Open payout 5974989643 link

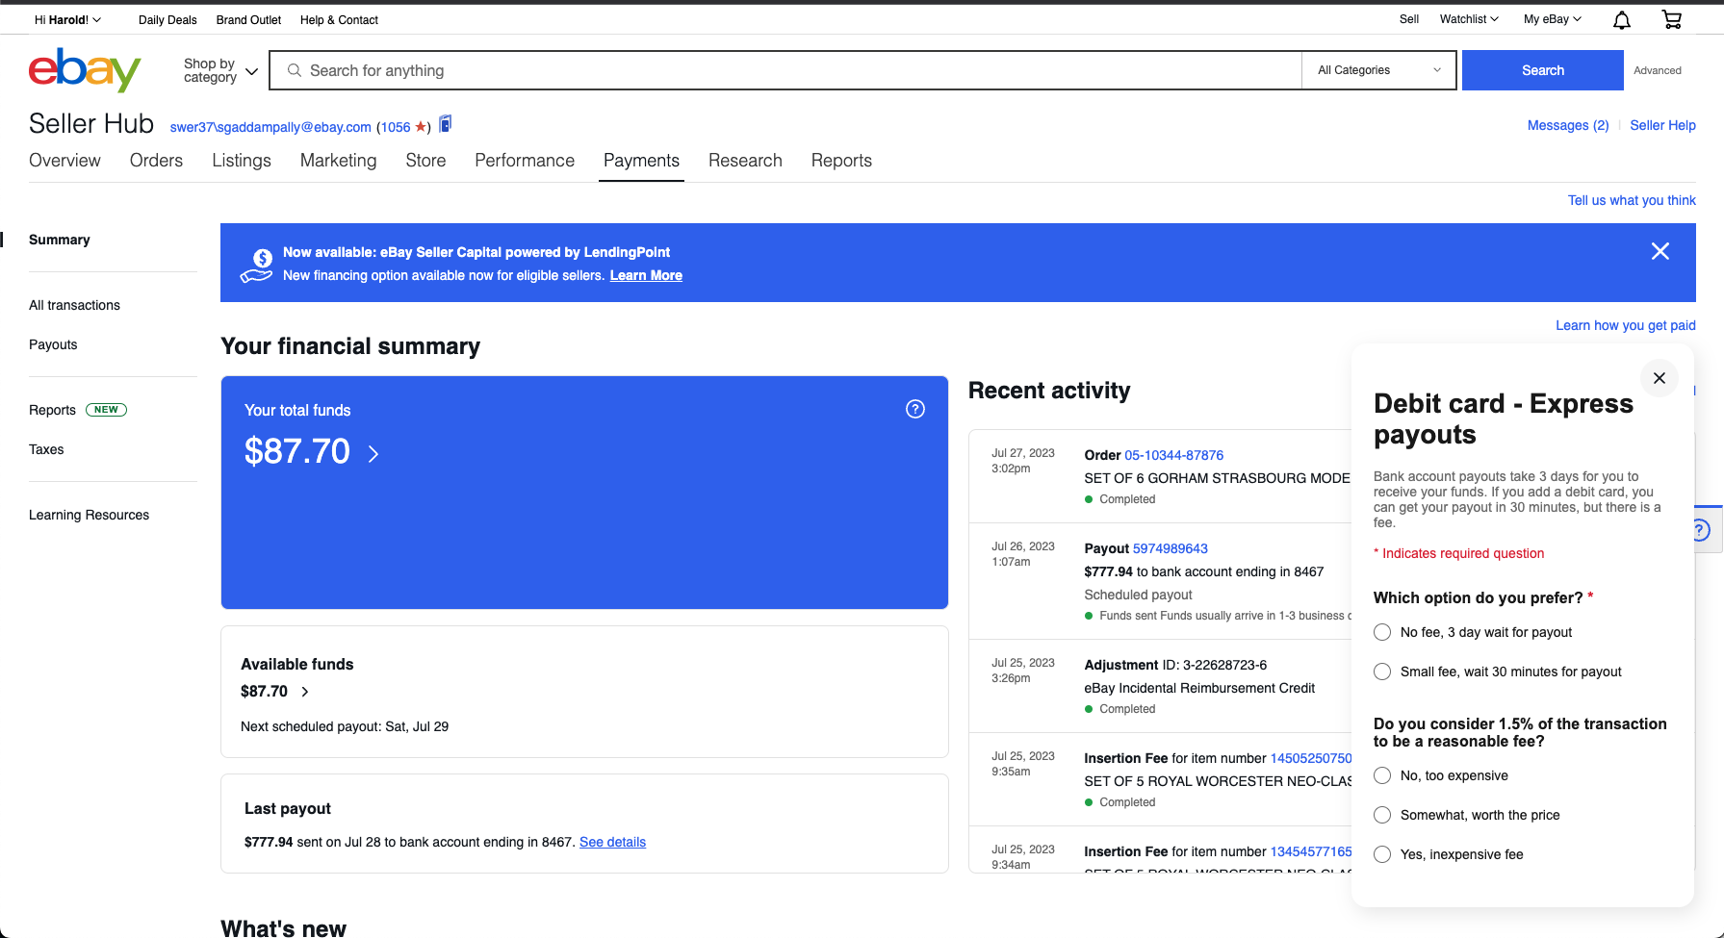pyautogui.click(x=1170, y=548)
